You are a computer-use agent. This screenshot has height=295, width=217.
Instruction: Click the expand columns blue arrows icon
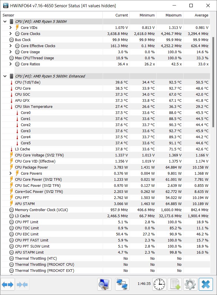coord(8,285)
